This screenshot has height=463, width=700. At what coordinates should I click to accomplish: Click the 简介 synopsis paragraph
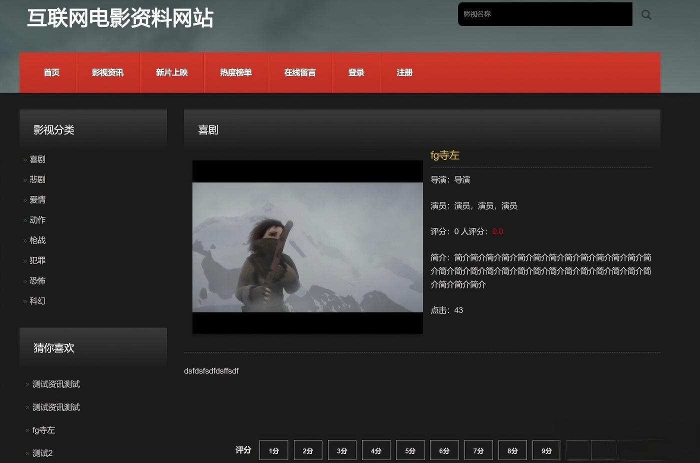click(541, 271)
